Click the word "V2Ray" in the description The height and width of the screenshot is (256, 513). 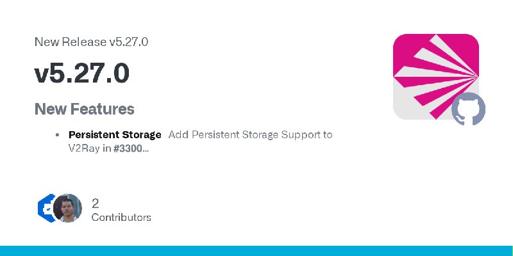[84, 148]
